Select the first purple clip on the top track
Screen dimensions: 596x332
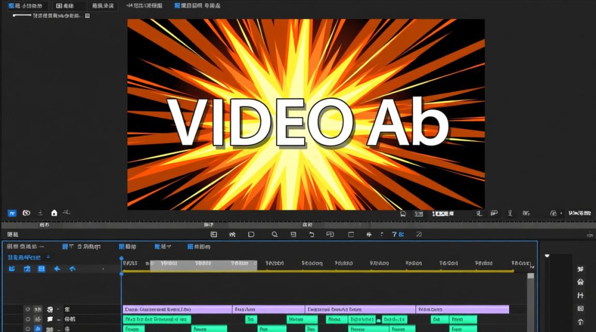click(177, 309)
